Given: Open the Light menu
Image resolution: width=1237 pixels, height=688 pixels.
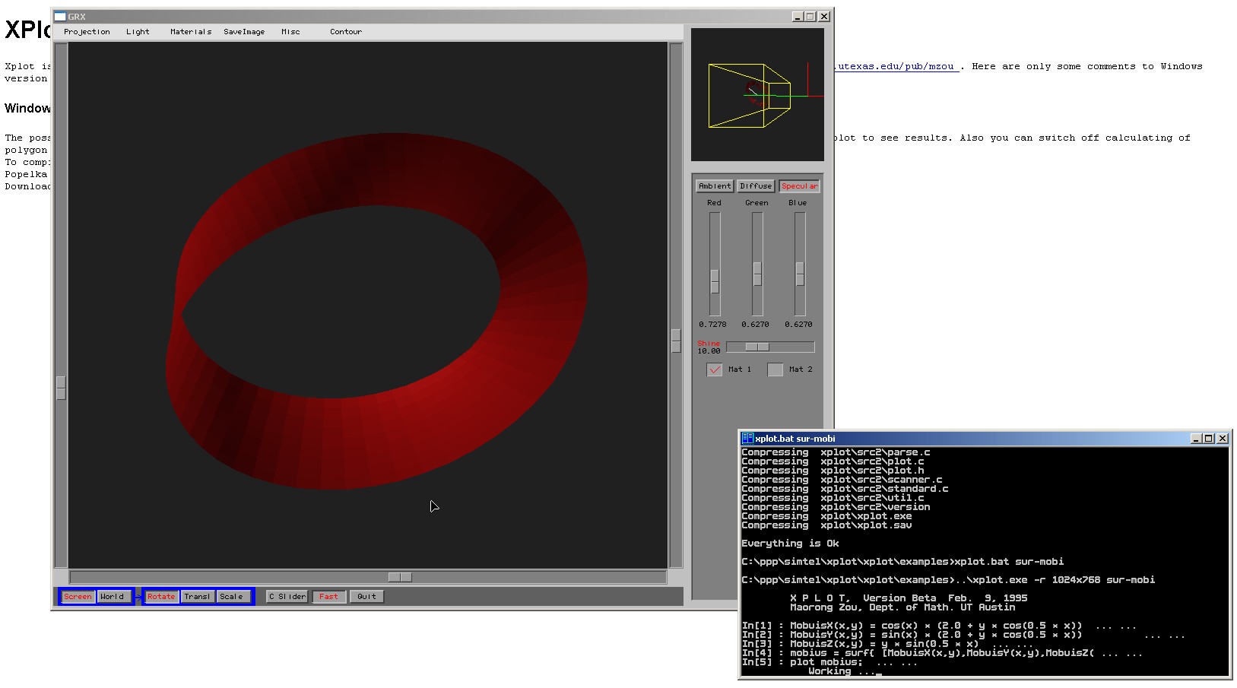Looking at the screenshot, I should (138, 32).
